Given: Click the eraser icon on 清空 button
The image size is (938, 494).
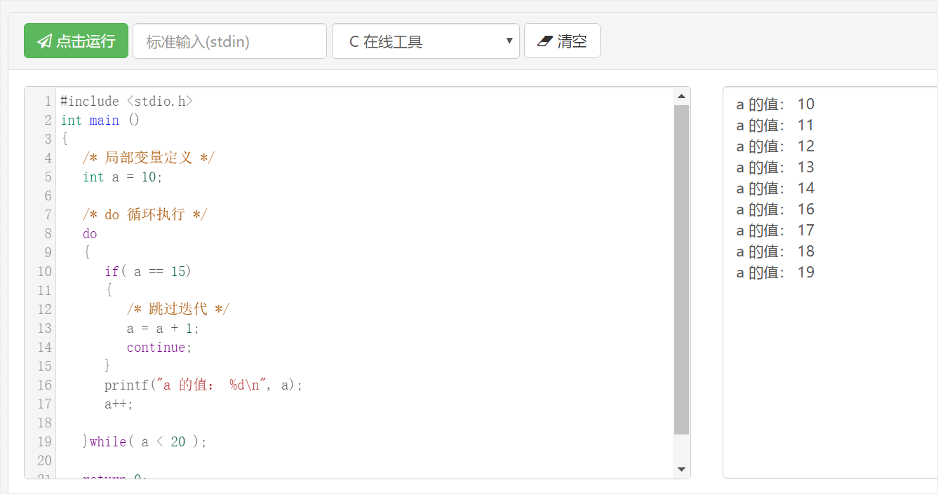Looking at the screenshot, I should 545,41.
